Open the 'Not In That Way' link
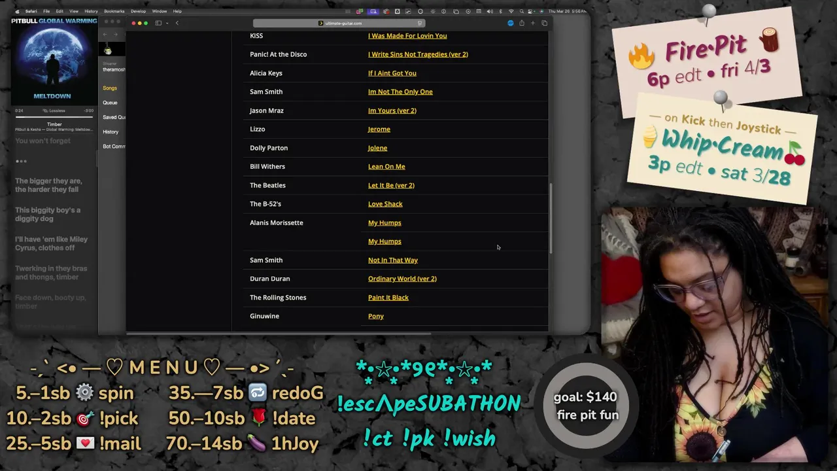837x471 pixels. coord(392,260)
